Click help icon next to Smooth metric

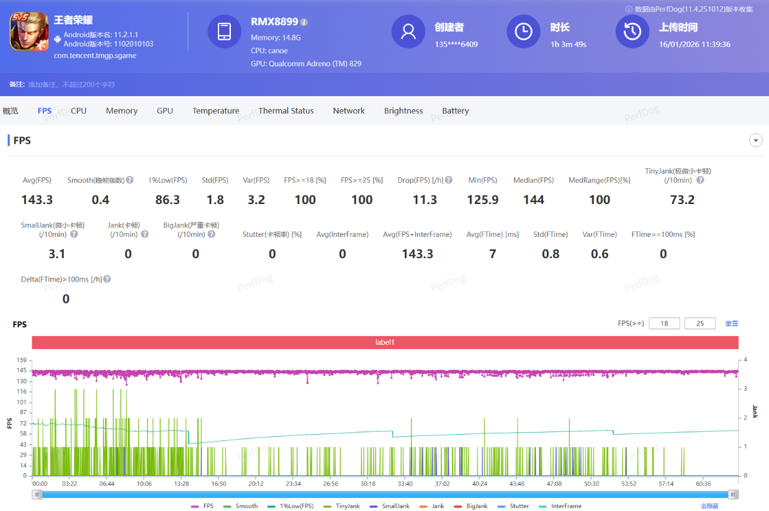coord(130,180)
